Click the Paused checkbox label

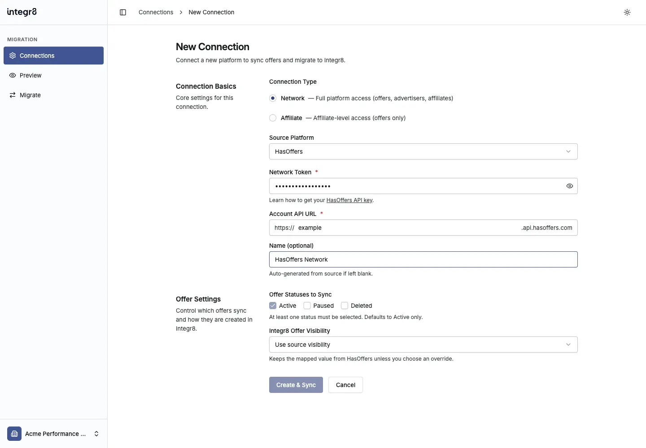pos(323,306)
